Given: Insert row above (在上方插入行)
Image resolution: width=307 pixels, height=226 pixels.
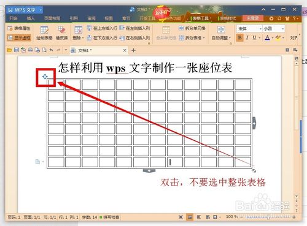Looking at the screenshot, I should [x=102, y=28].
